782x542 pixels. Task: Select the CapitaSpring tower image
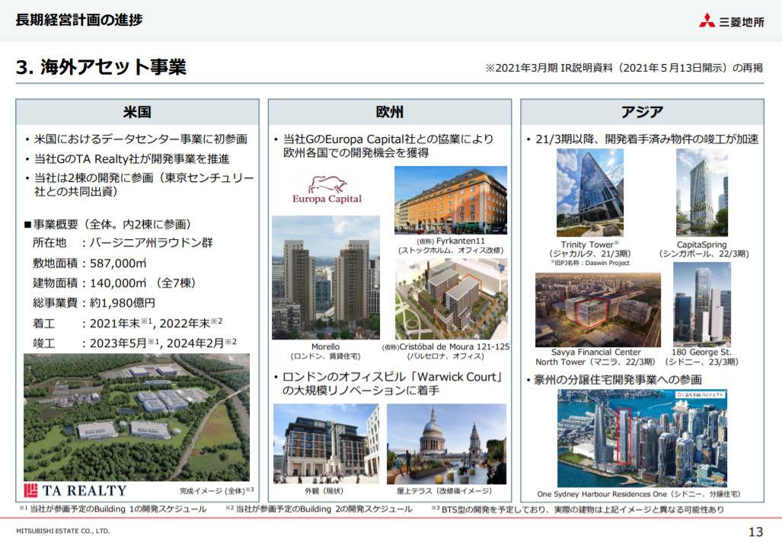tap(702, 193)
